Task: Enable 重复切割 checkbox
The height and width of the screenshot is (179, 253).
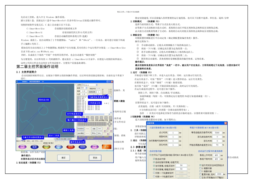Action: 200,174
